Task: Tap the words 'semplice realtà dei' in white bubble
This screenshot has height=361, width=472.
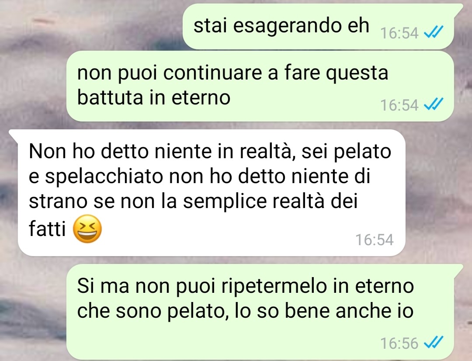Action: (270, 202)
